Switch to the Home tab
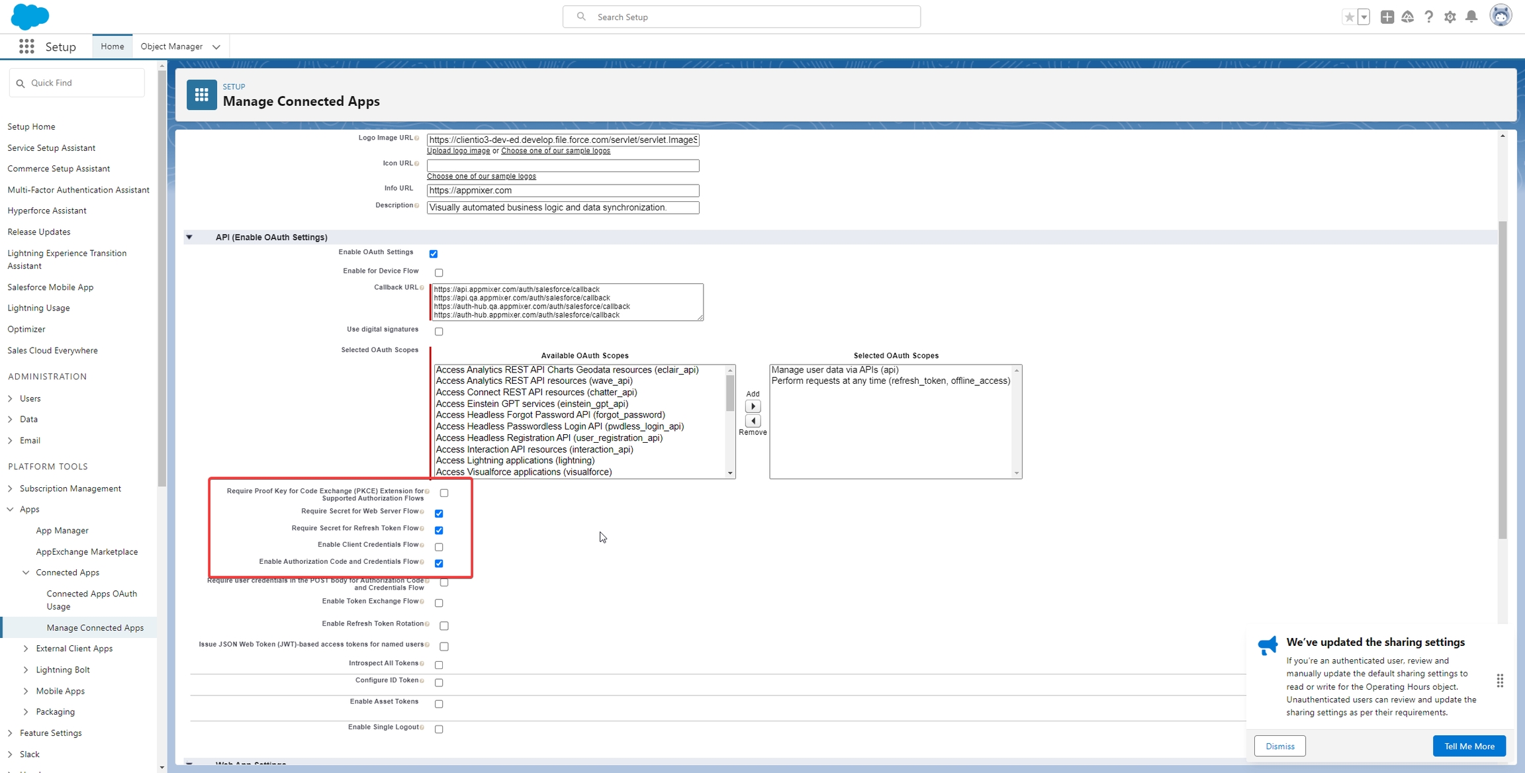1525x773 pixels. tap(112, 46)
